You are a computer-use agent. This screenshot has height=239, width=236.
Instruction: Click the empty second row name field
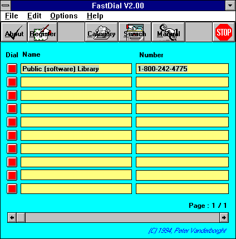pos(76,82)
